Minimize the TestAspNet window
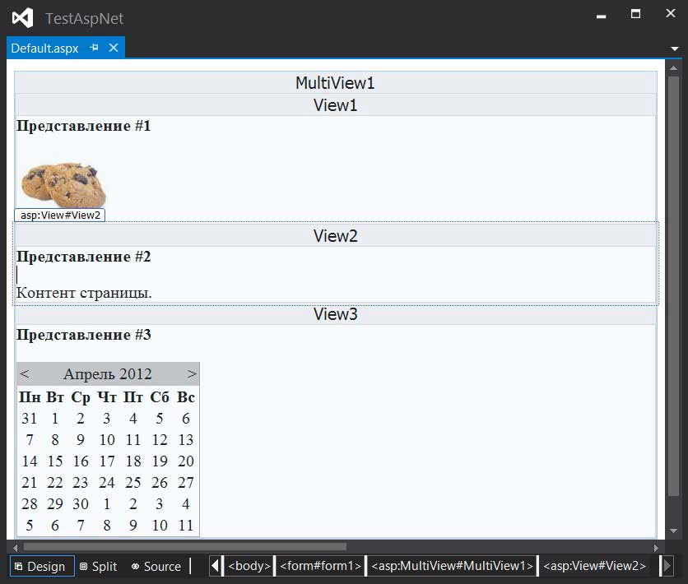 coord(601,16)
